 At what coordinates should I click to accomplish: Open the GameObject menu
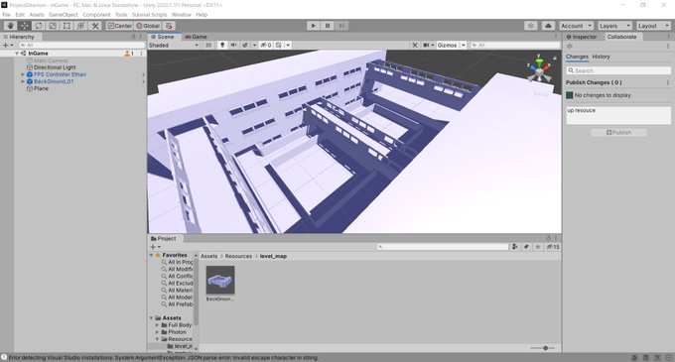tap(64, 15)
